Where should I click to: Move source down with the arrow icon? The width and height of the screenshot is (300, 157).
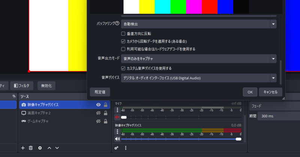click(x=57, y=148)
